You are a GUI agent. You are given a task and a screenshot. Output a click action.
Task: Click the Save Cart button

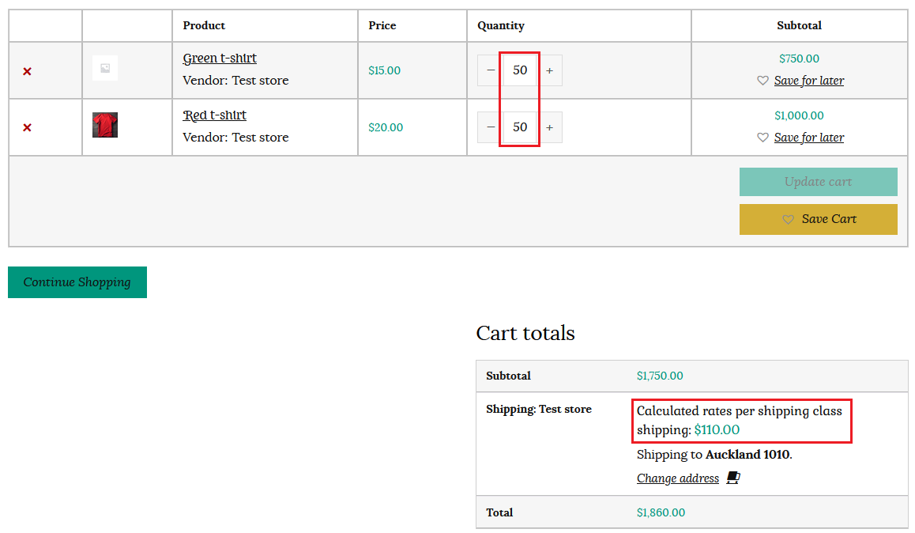[x=818, y=219]
